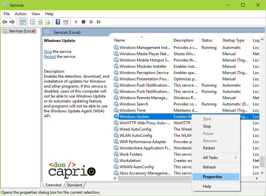Click the Properties toolbar icon
266x196 pixels.
[32, 22]
